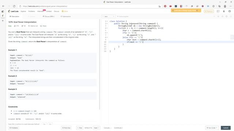
Task: Switch to the Discuss tab in problem panel
Action: [49, 16]
